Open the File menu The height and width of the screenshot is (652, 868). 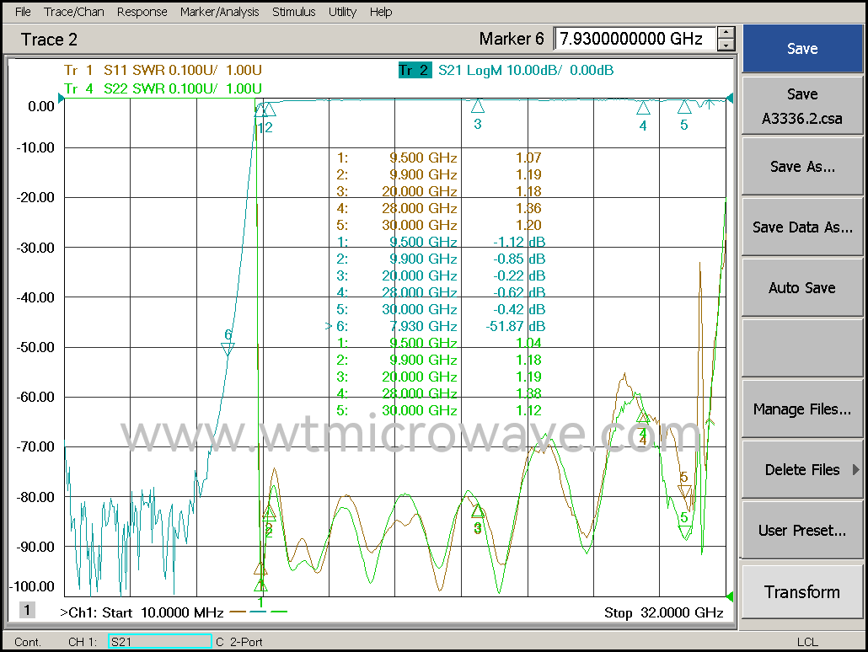coord(21,12)
